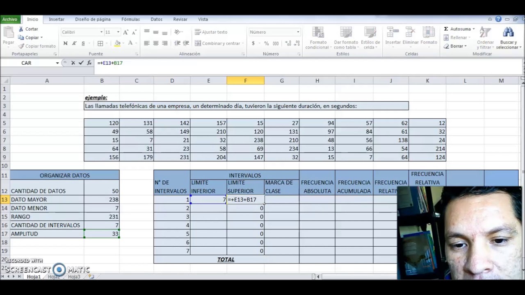
Task: Click the fx insert function icon
Action: pos(89,63)
